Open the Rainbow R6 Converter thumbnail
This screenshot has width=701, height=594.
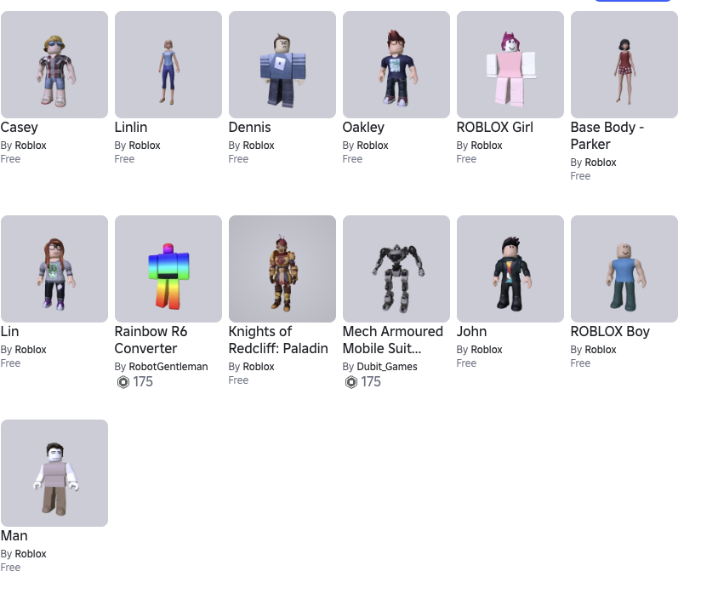tap(168, 269)
